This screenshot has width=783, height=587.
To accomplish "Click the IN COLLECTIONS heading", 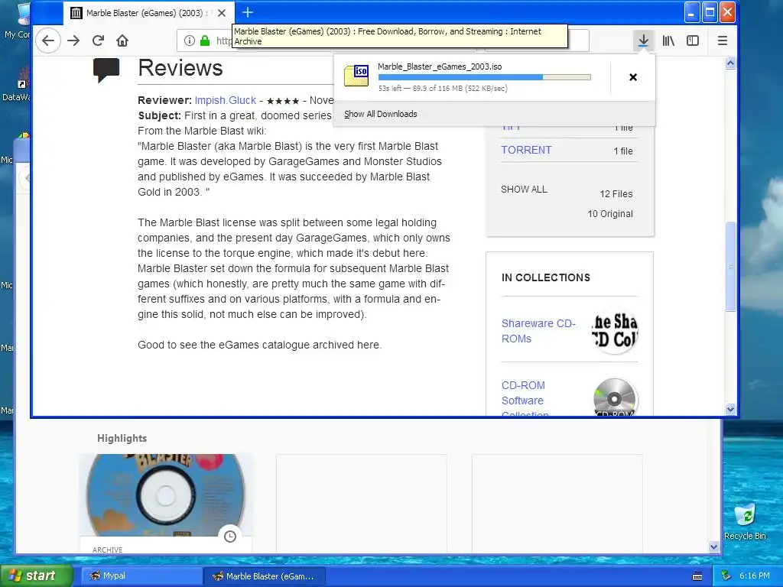I will 546,277.
